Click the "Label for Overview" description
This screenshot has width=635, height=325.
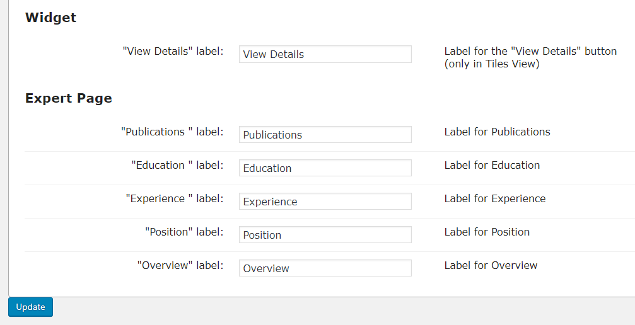pyautogui.click(x=491, y=265)
